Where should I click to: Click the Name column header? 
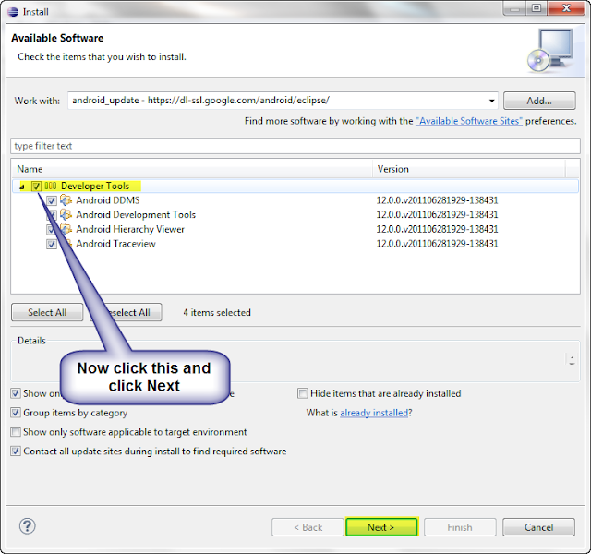click(192, 169)
